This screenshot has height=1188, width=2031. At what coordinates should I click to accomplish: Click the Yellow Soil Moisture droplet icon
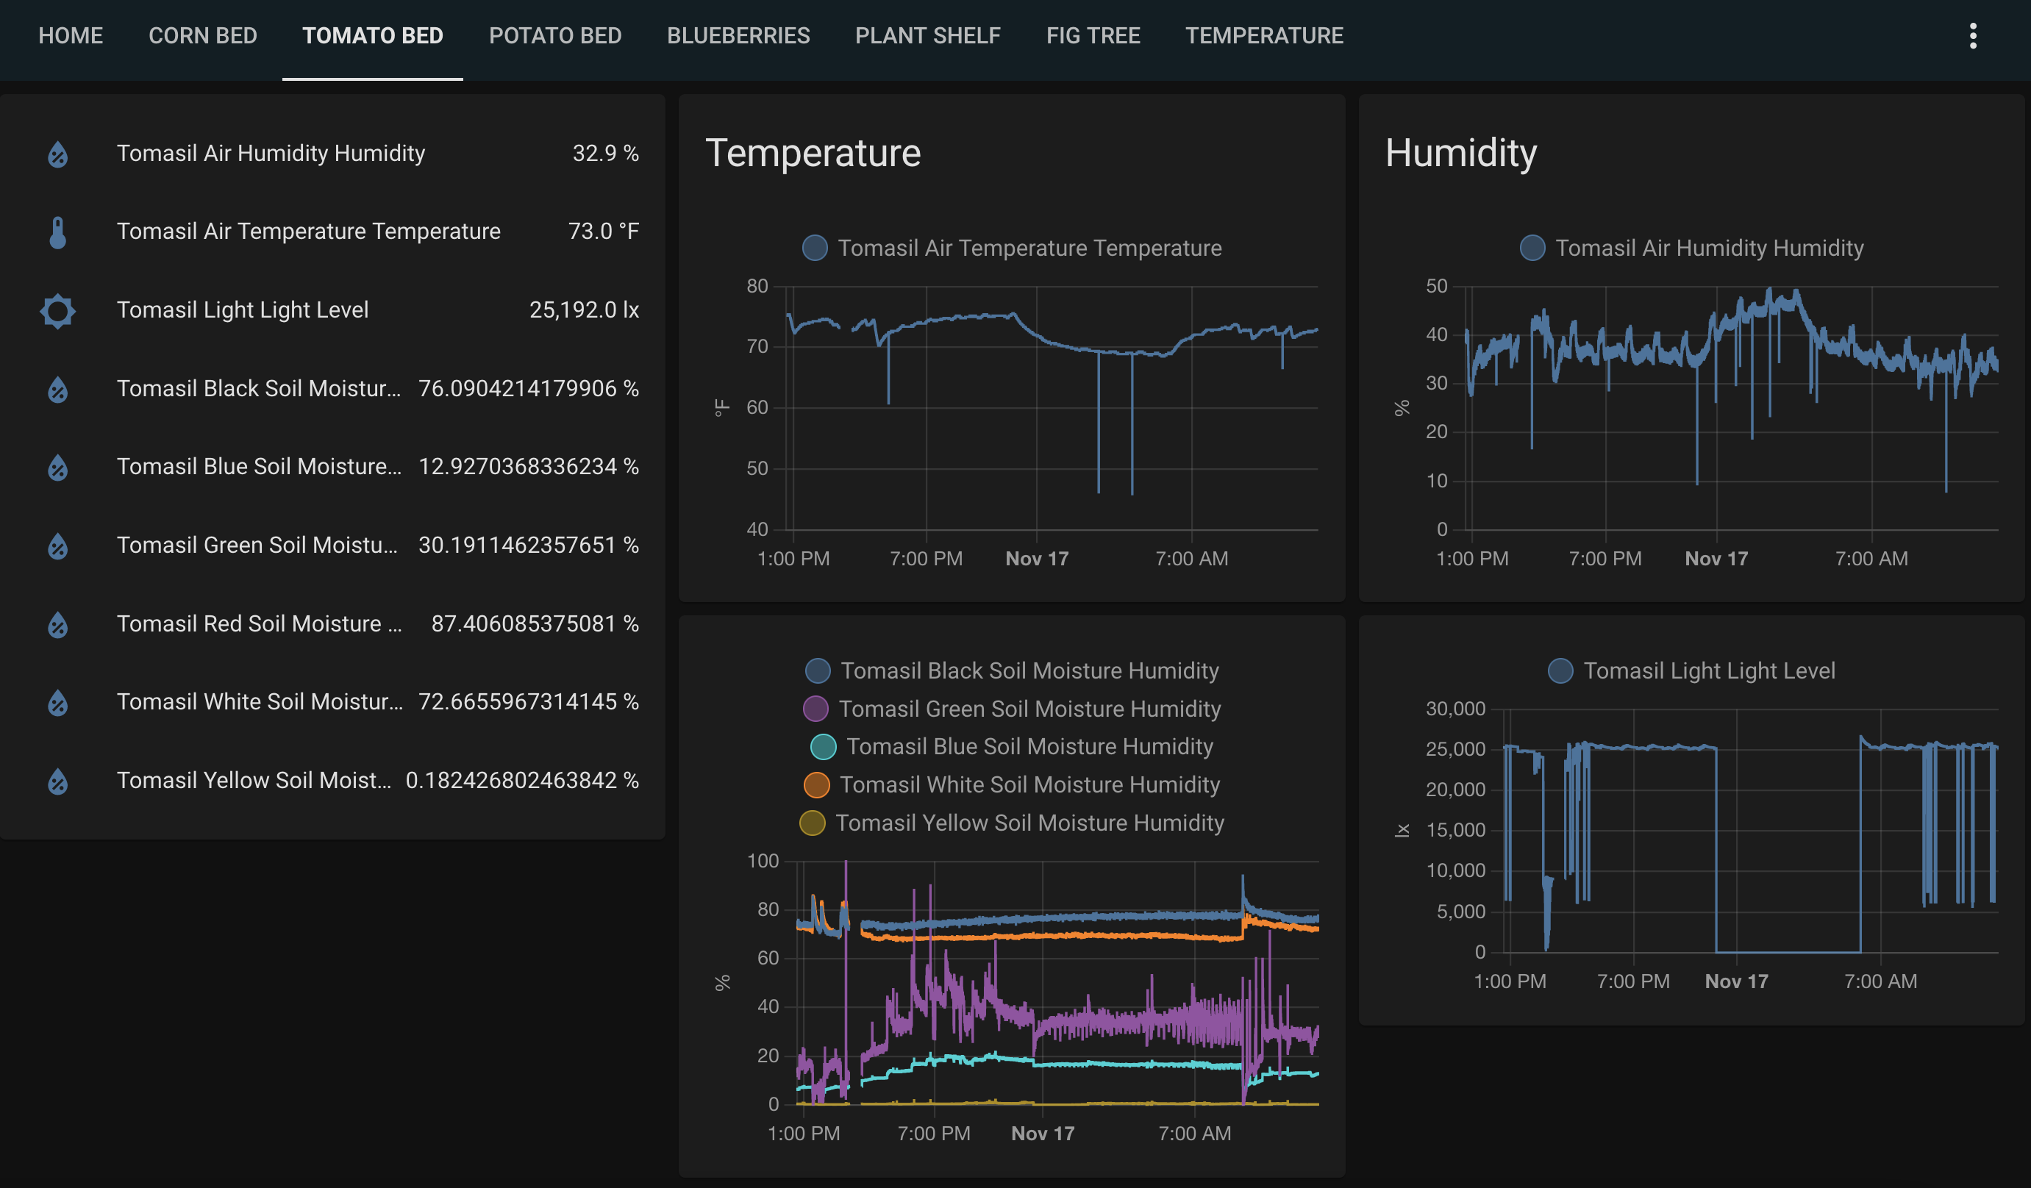coord(57,781)
